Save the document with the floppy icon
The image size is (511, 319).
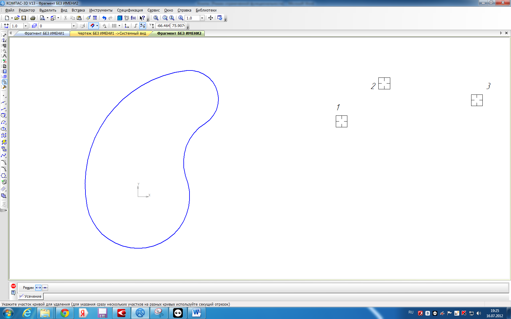pos(24,18)
